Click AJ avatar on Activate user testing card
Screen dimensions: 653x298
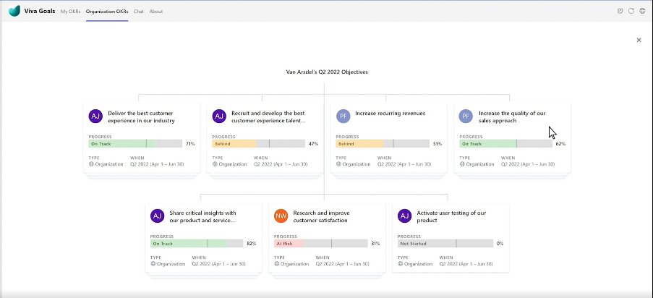404,216
